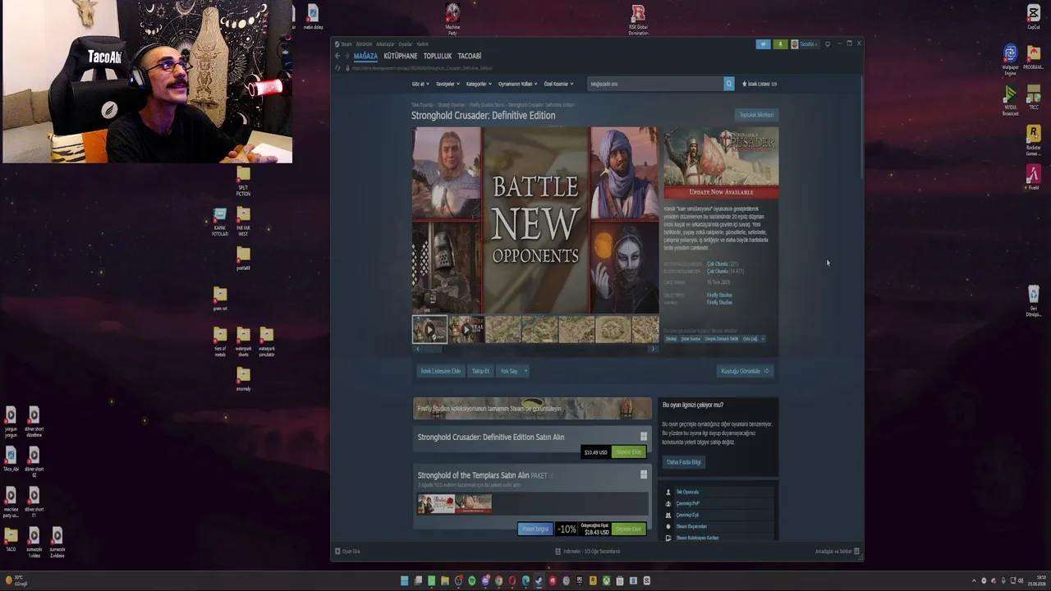Image resolution: width=1051 pixels, height=591 pixels.
Task: Open the TACOABİ profile tab
Action: click(470, 56)
